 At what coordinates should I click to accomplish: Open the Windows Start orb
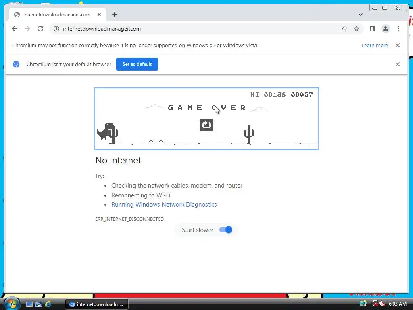[12, 304]
